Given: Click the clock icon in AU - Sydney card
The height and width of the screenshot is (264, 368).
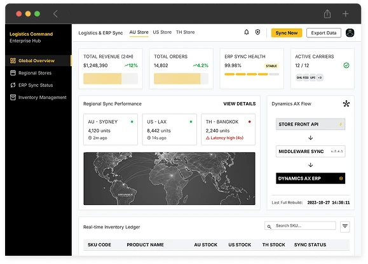Looking at the screenshot, I should [x=90, y=138].
